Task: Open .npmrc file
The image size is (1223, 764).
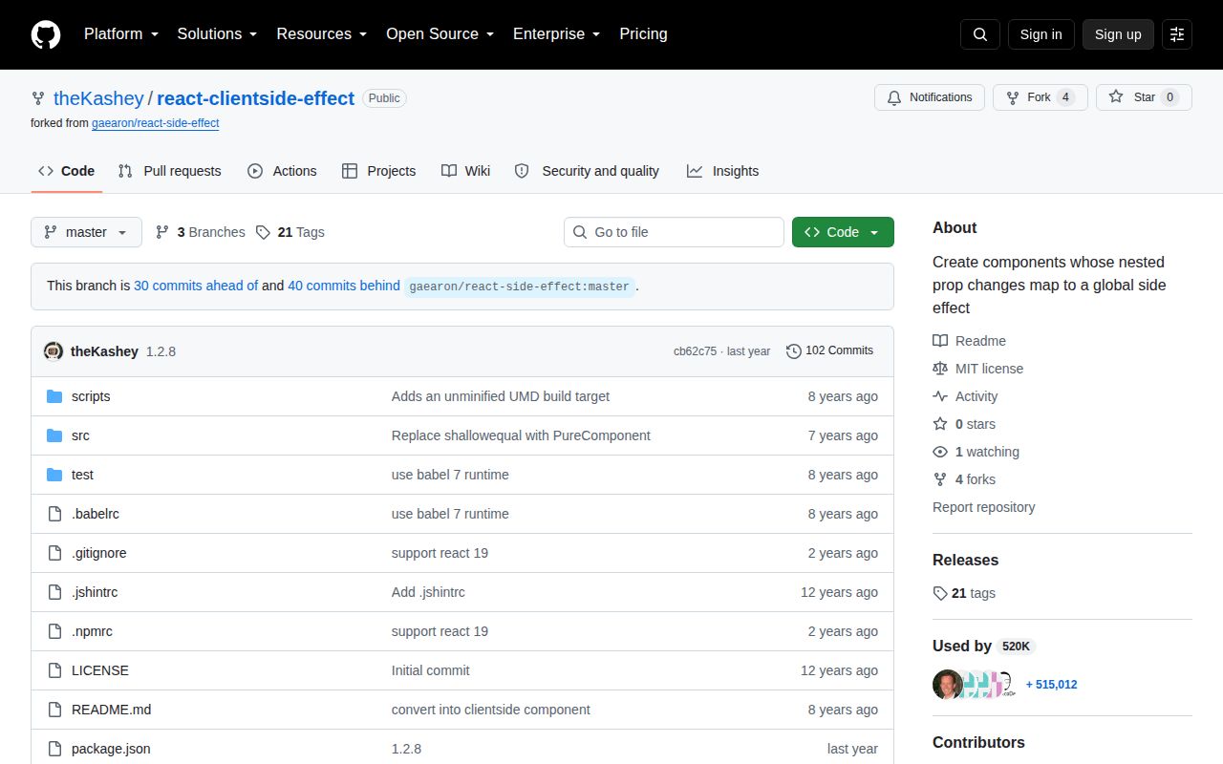Action: pos(92,631)
